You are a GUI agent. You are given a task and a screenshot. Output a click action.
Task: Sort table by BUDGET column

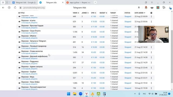tap(103, 13)
